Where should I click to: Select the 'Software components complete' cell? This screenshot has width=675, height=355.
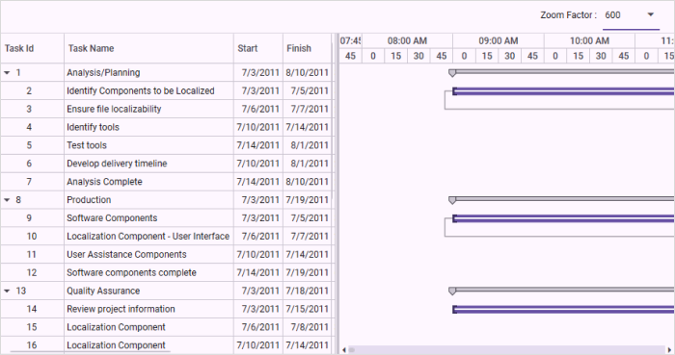[x=148, y=272]
